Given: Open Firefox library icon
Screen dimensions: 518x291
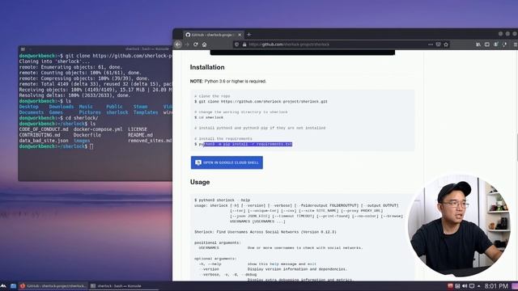Looking at the screenshot, I should tap(478, 44).
